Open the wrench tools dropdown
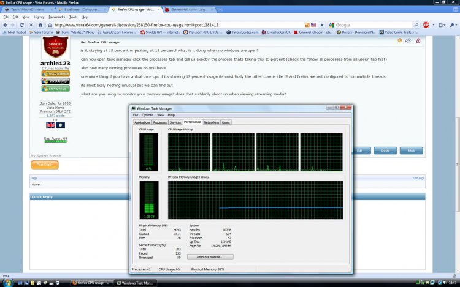Screen dimensions: 460x287 [453, 25]
